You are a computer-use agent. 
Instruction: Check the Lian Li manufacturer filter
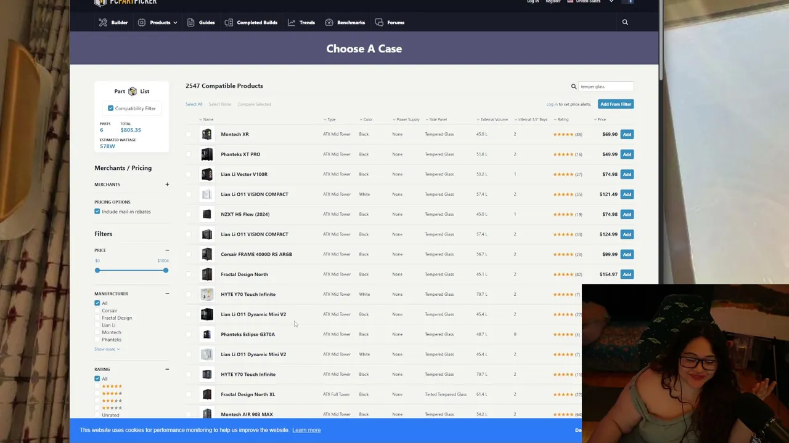click(97, 325)
